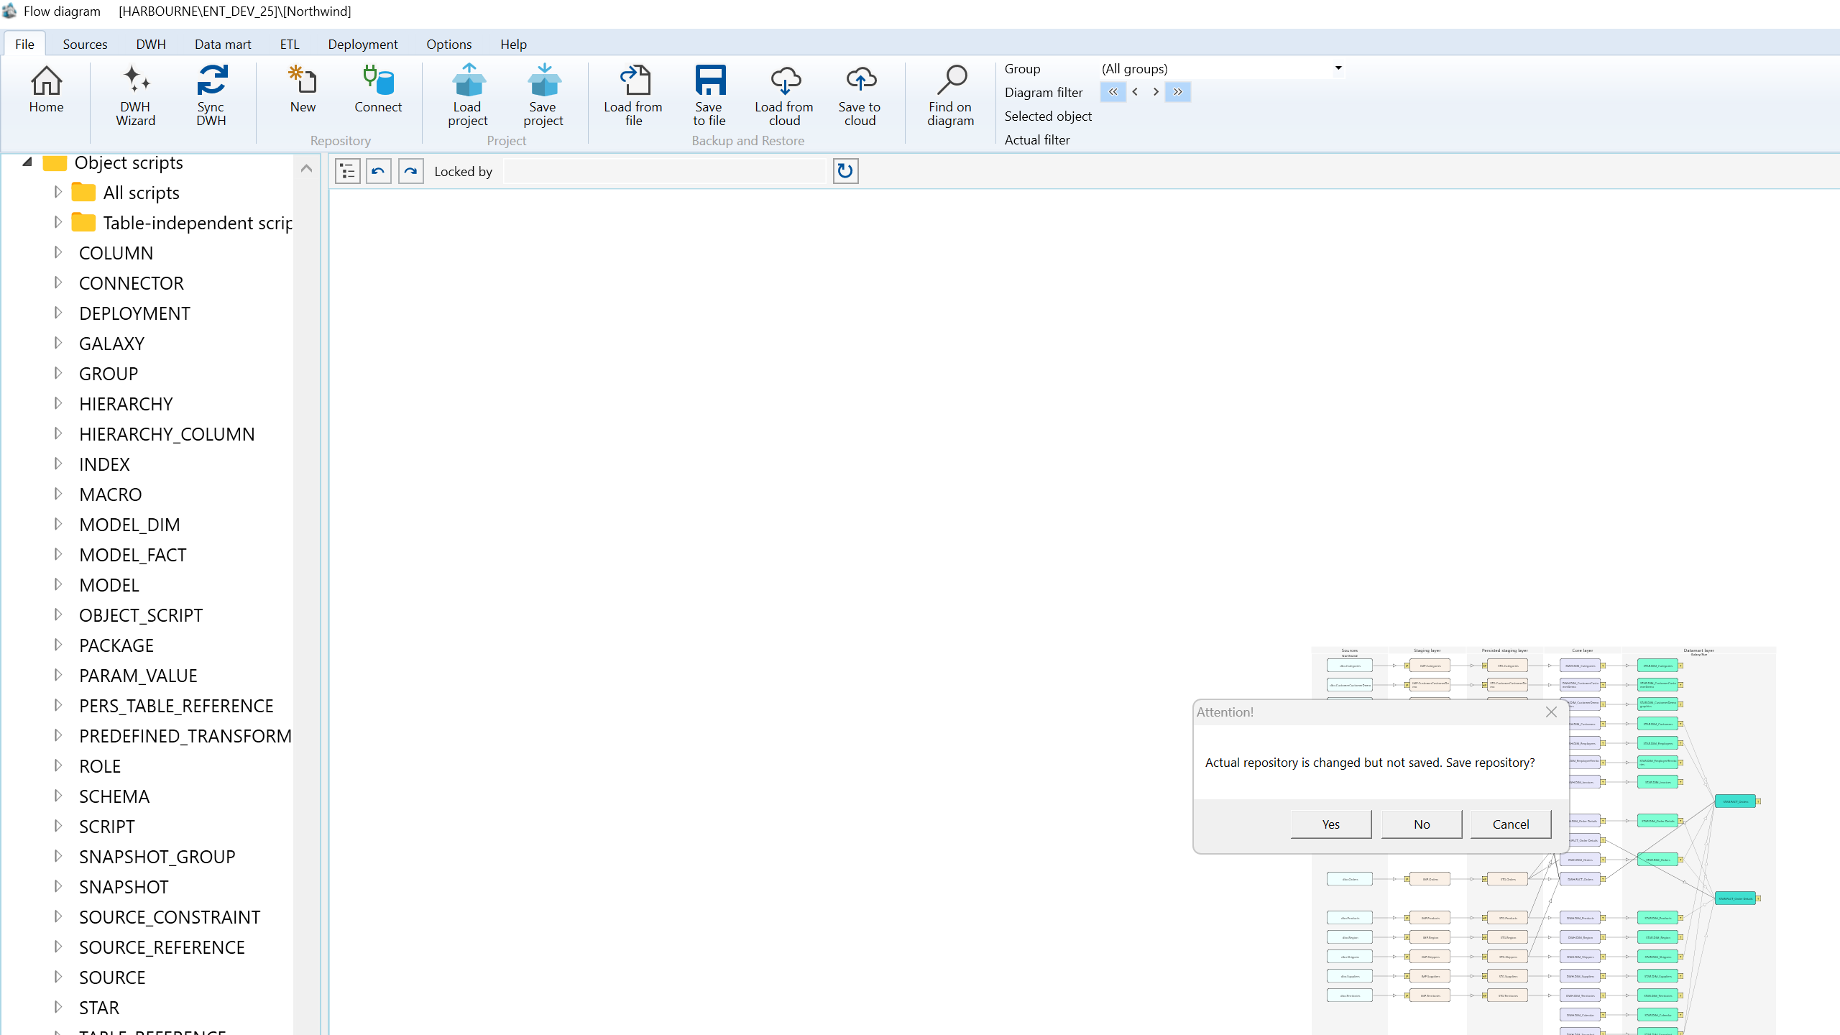The image size is (1840, 1035).
Task: Refresh the Locked by status
Action: coord(845,171)
